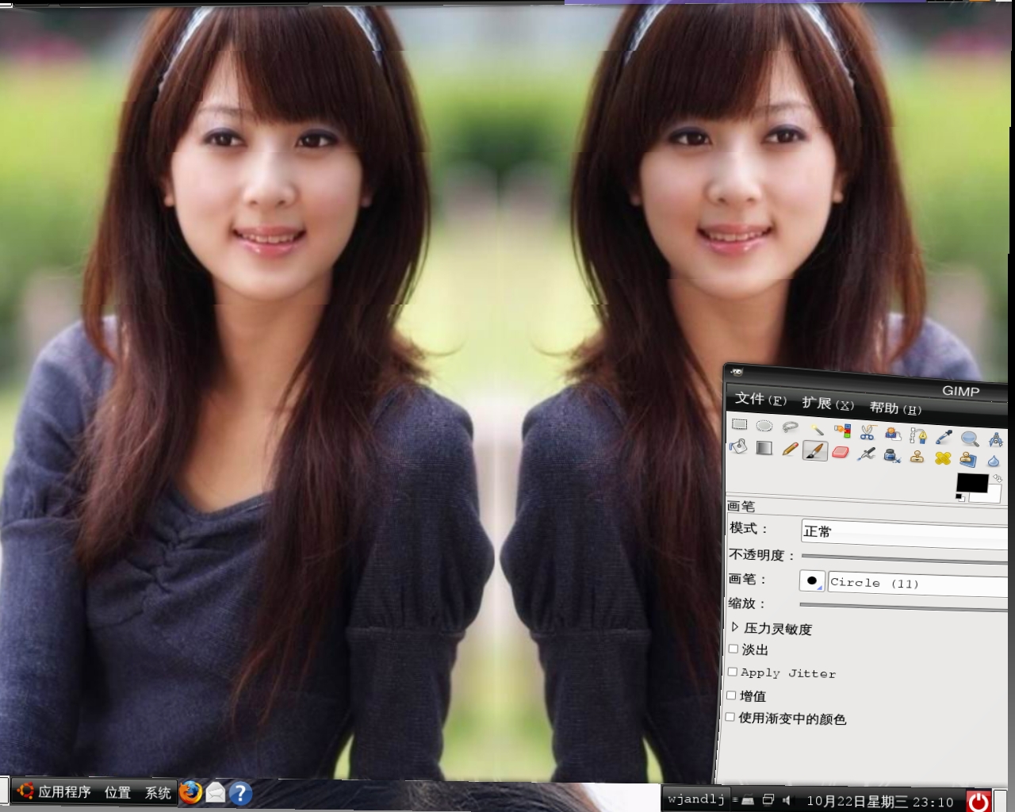Select the Paths tool
Image resolution: width=1015 pixels, height=812 pixels.
tap(918, 435)
